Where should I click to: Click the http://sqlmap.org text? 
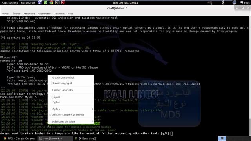click(x=21, y=21)
